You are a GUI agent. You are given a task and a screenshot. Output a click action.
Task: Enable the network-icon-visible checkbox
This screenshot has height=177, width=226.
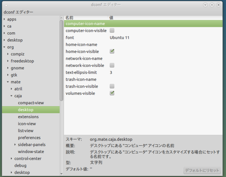(x=112, y=65)
